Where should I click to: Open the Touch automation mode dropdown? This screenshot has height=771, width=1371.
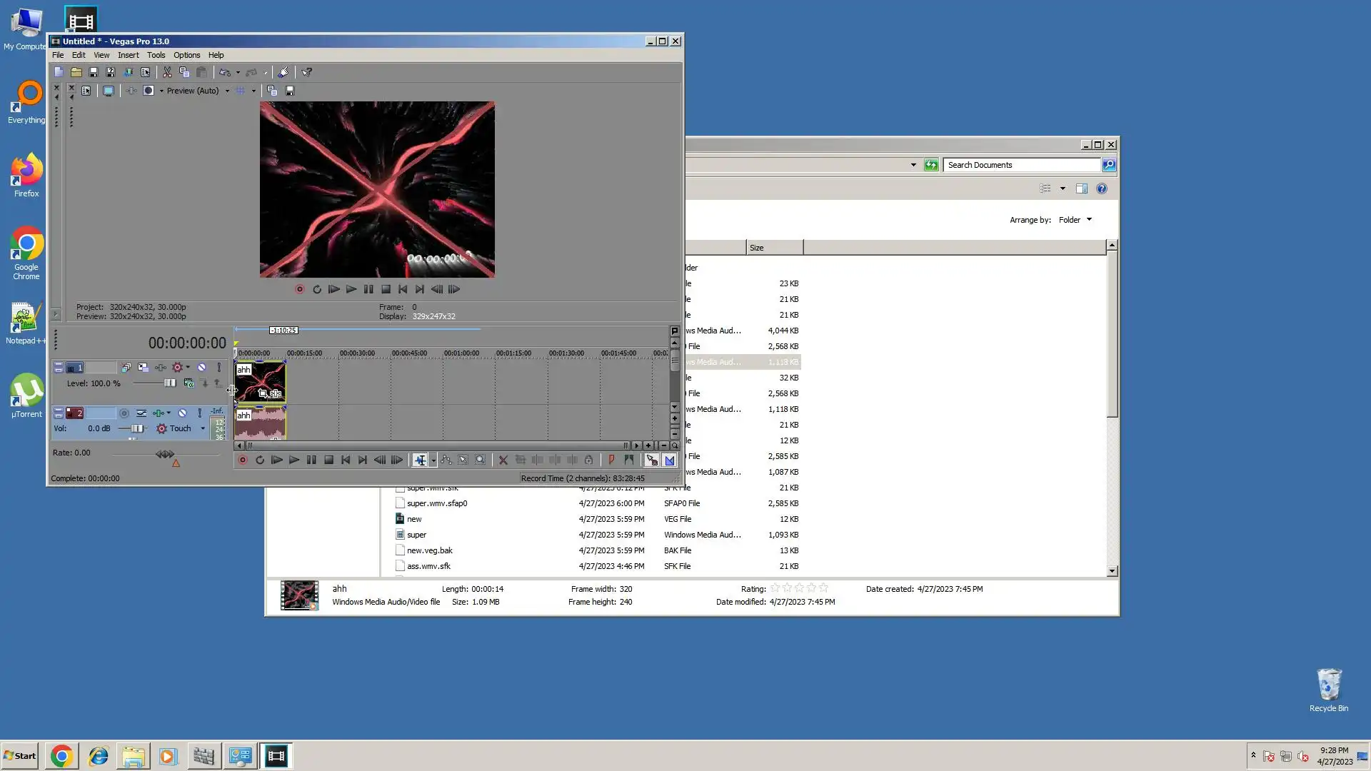click(x=203, y=429)
